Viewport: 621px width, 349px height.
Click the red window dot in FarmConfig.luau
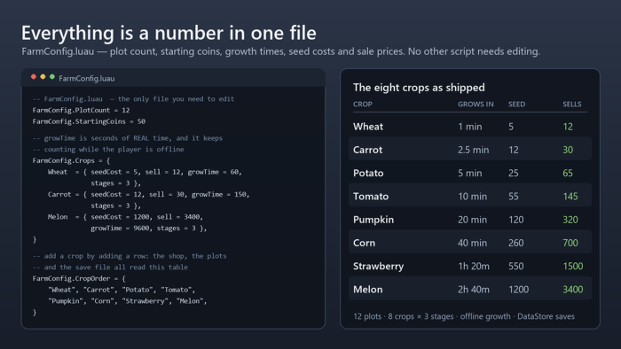click(34, 77)
